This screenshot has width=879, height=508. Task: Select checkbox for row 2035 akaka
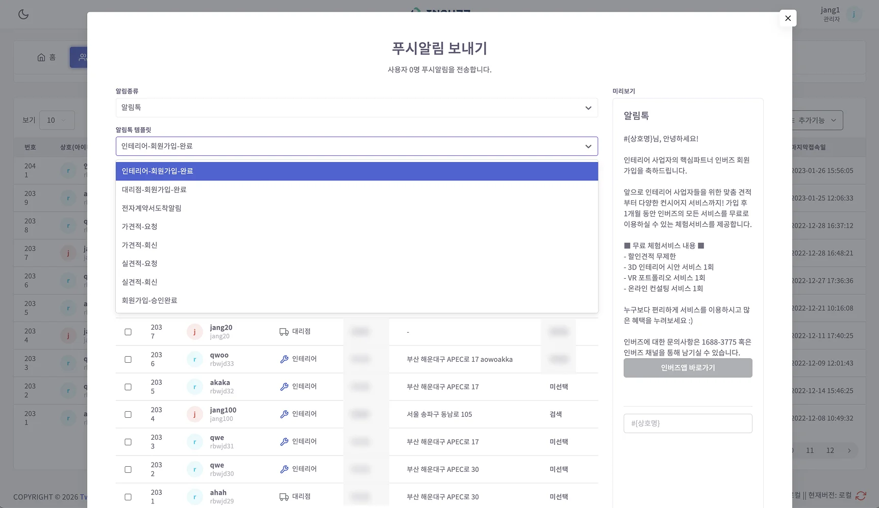[128, 387]
